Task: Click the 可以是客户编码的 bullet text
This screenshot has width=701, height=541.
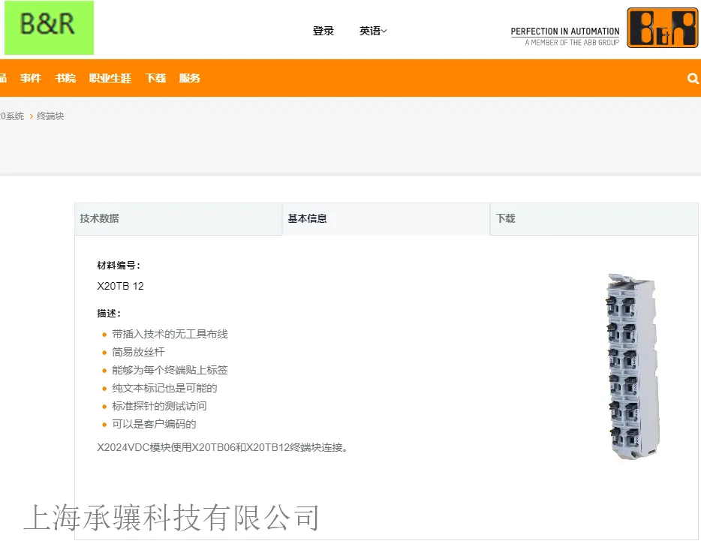Action: click(154, 424)
